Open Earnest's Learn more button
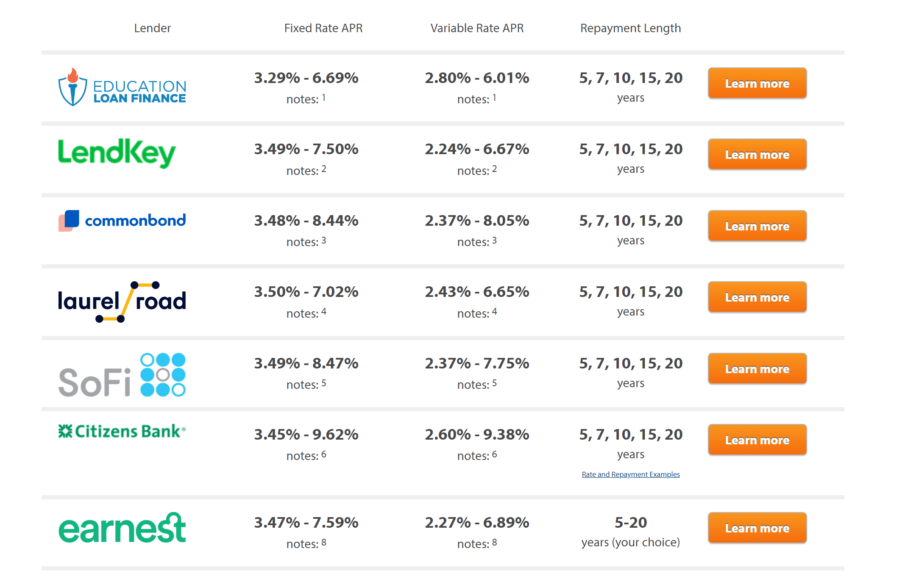 coord(757,528)
